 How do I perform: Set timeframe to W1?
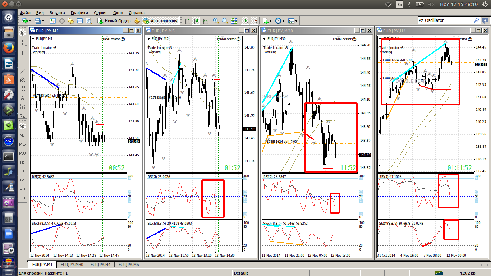22,189
